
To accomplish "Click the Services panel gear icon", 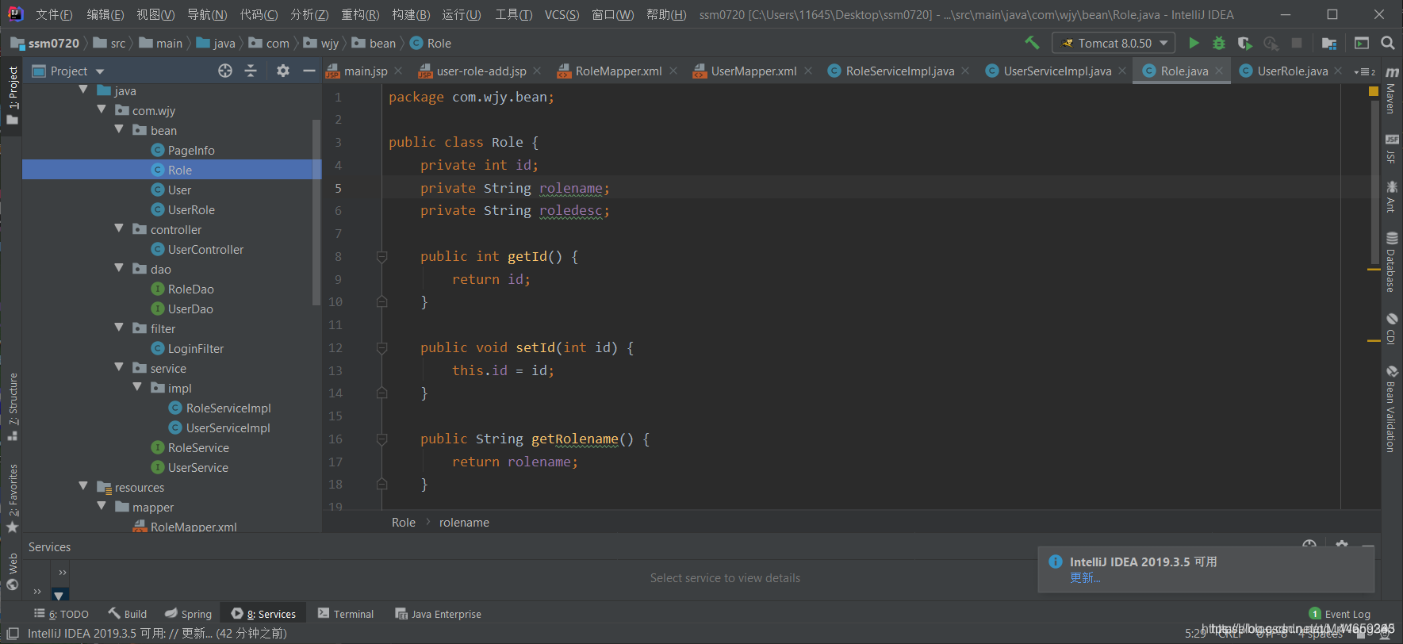I will (1341, 545).
